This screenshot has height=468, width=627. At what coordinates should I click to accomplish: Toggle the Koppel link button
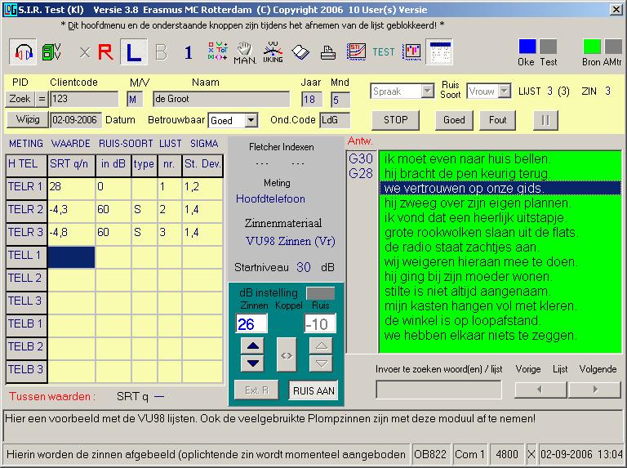coord(286,355)
